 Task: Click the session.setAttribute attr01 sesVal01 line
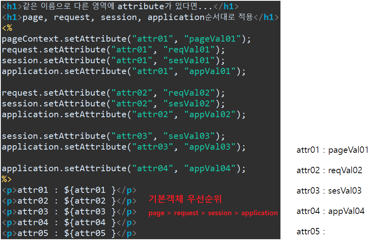(x=113, y=61)
